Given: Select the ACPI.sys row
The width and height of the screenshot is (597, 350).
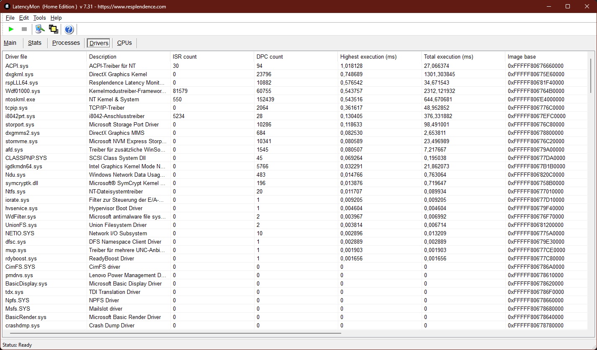Looking at the screenshot, I should (295, 66).
